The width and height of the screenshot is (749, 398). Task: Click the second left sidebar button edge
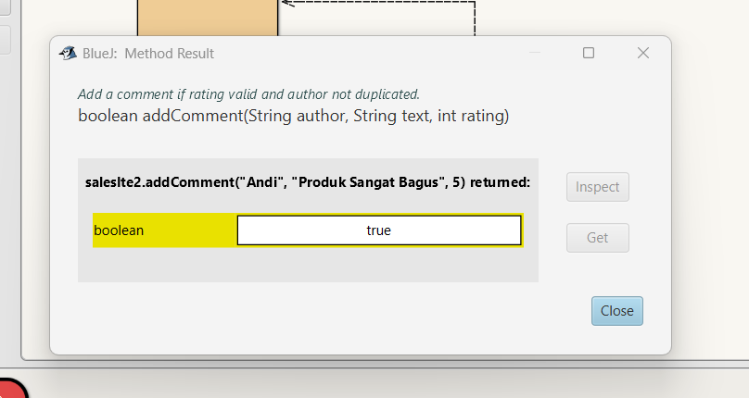coord(5,39)
